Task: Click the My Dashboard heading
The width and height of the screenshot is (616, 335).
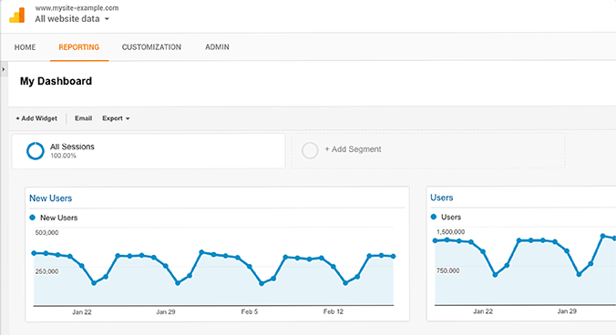Action: [56, 81]
